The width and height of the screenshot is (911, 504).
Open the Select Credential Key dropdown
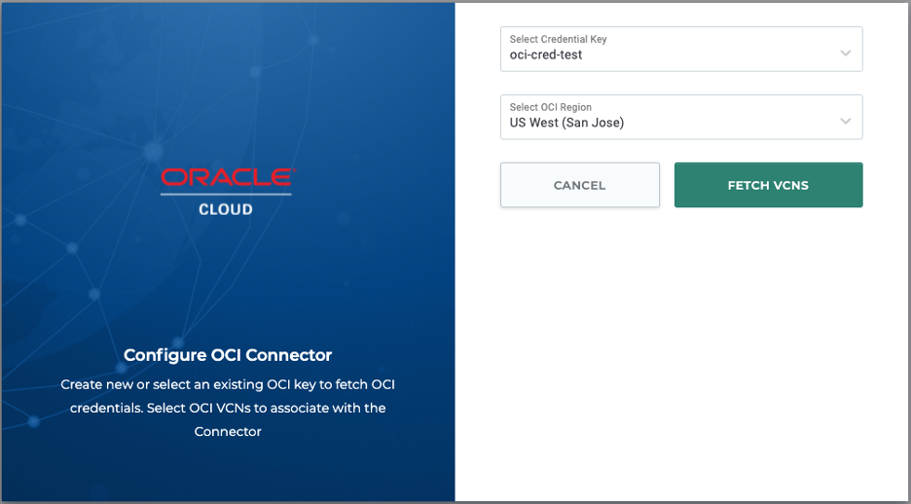[x=681, y=50]
